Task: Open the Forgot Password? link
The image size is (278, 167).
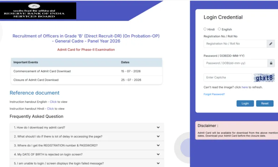Action: [x=214, y=94]
